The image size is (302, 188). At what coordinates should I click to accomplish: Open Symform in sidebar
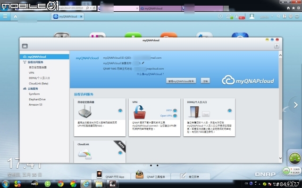[x=34, y=94]
